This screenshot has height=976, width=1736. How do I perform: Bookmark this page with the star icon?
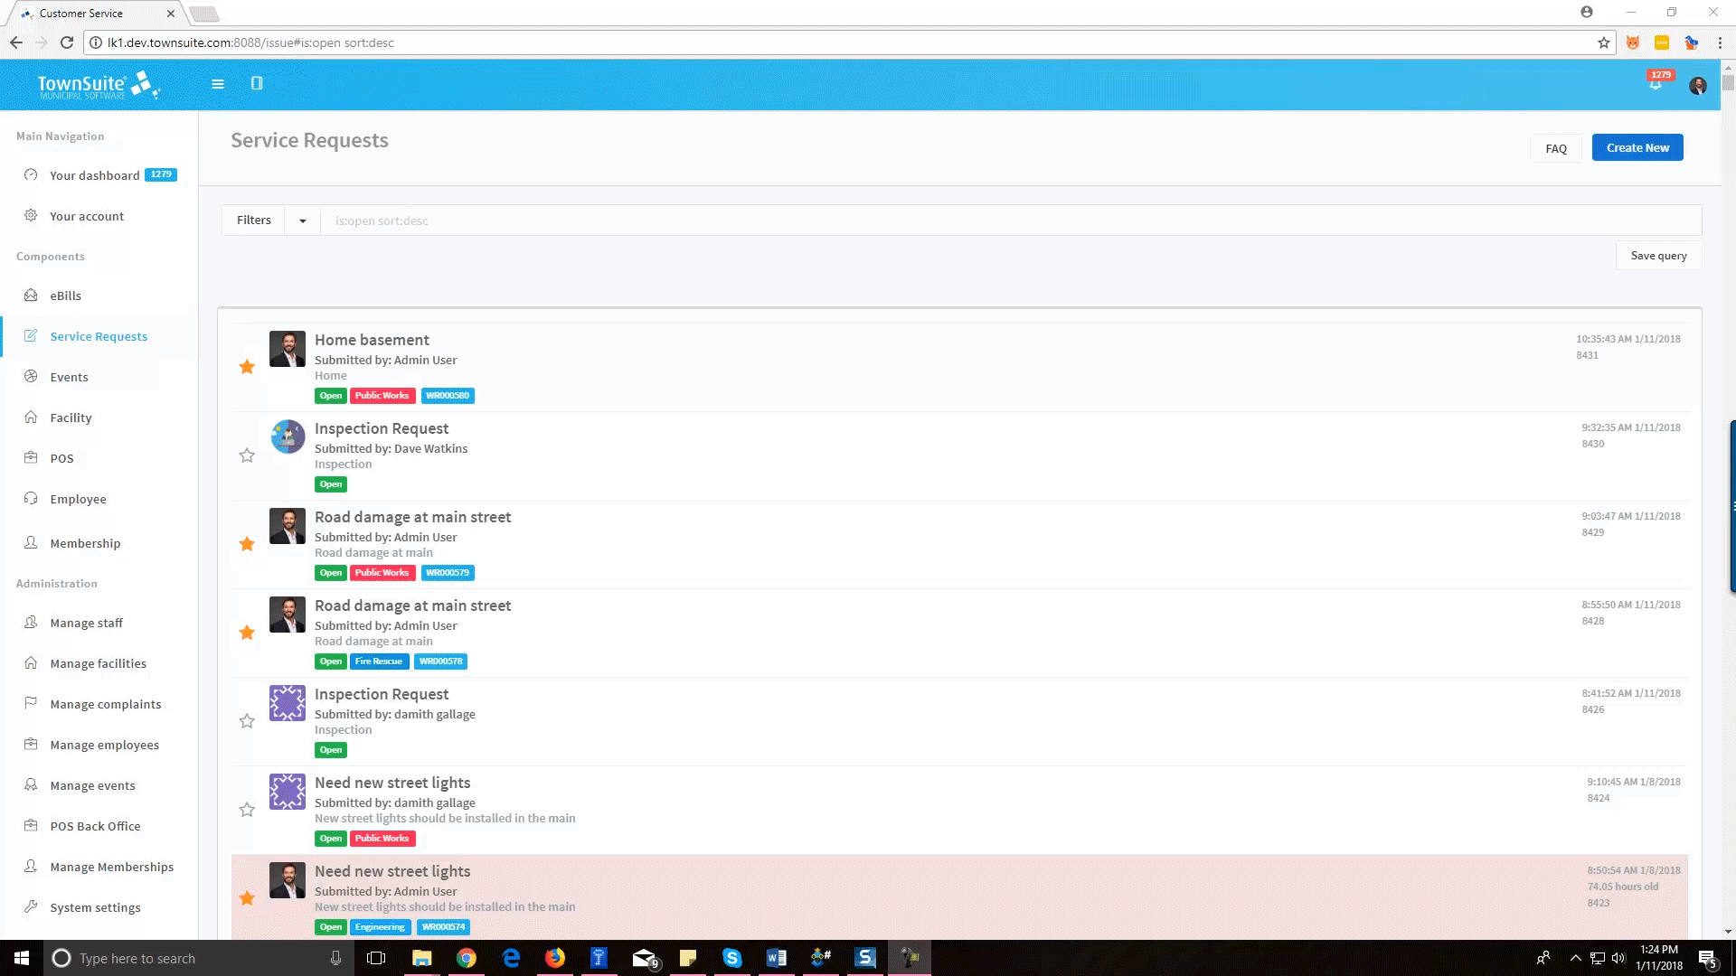click(x=1603, y=42)
